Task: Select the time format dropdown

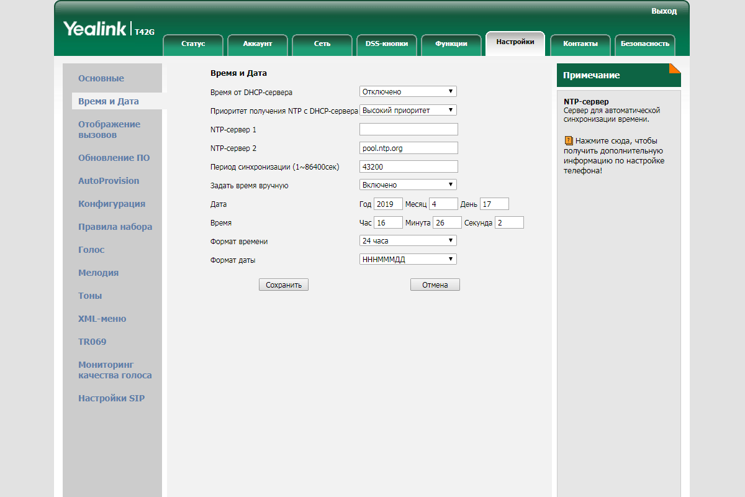Action: click(408, 240)
